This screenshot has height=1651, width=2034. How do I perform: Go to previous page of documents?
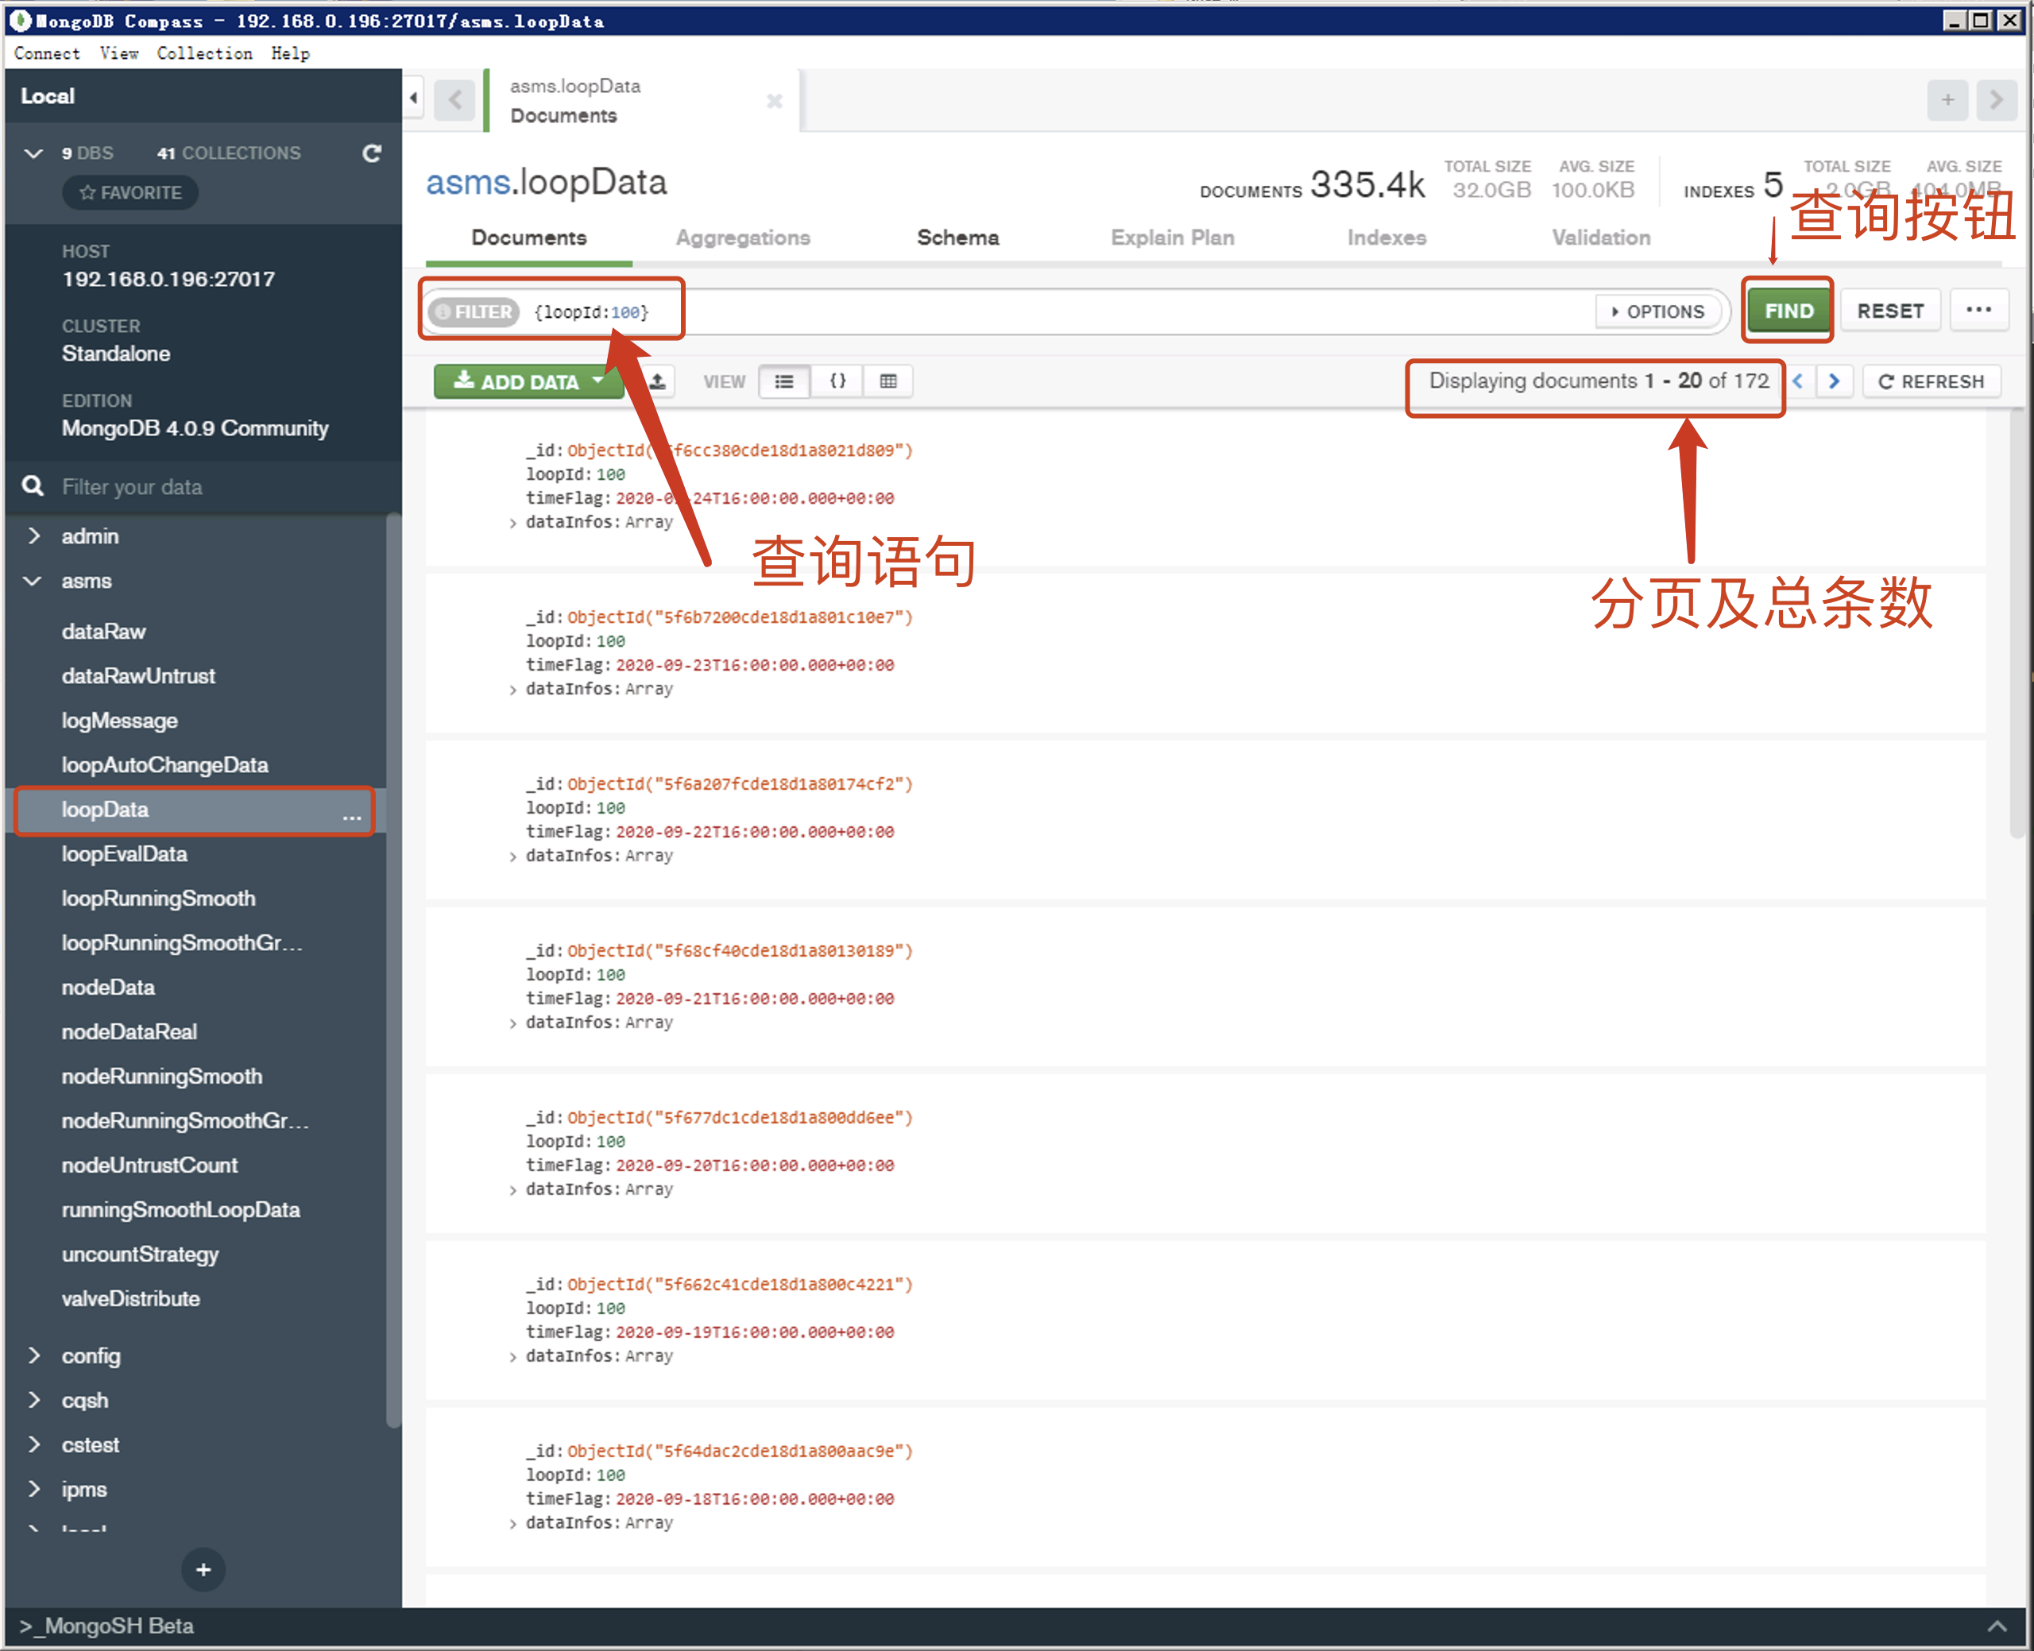click(1798, 381)
